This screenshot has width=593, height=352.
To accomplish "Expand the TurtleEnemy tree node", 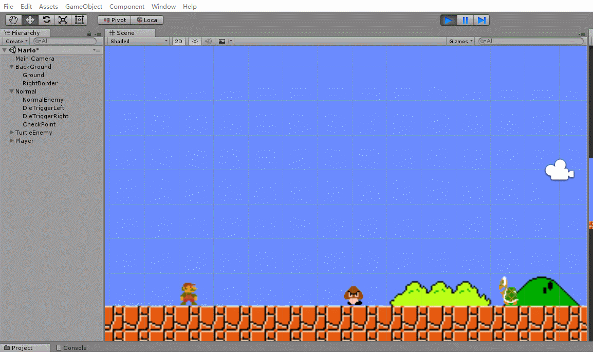I will pyautogui.click(x=11, y=133).
